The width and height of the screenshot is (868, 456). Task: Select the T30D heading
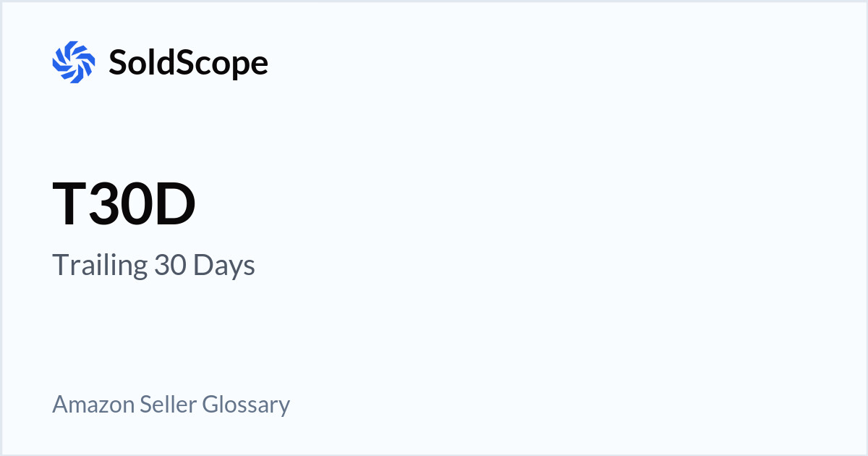point(124,205)
